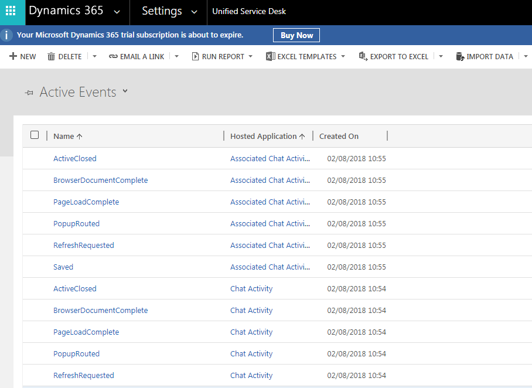Click EMAIL A LINK command
The image size is (532, 388).
pyautogui.click(x=142, y=57)
